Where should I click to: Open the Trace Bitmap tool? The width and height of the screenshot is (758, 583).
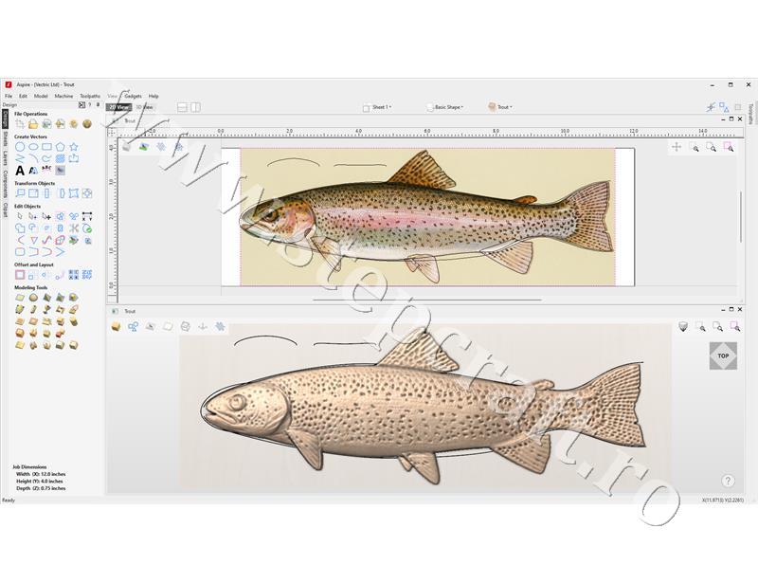point(60,171)
